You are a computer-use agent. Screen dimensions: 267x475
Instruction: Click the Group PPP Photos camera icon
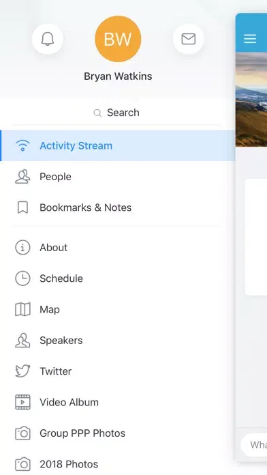(22, 433)
